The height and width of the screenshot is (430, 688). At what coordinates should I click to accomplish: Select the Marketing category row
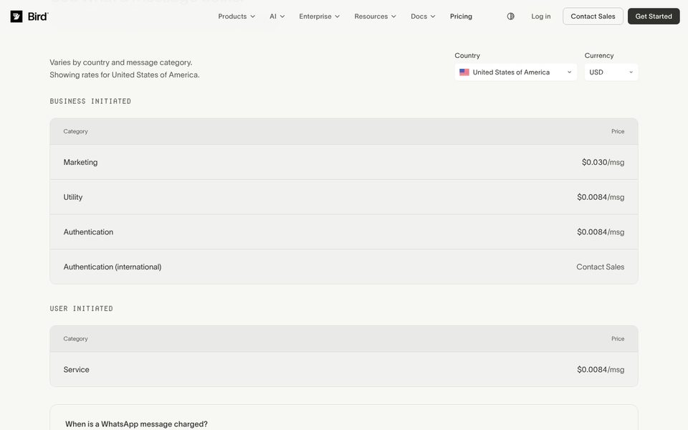point(343,162)
